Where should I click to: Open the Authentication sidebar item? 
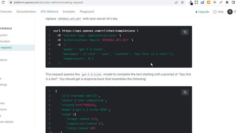[x=5, y=41]
